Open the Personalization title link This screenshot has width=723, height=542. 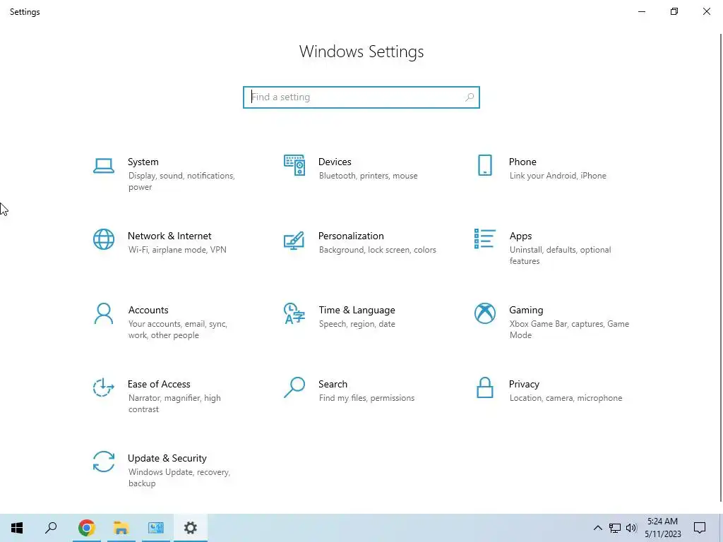[x=351, y=236]
